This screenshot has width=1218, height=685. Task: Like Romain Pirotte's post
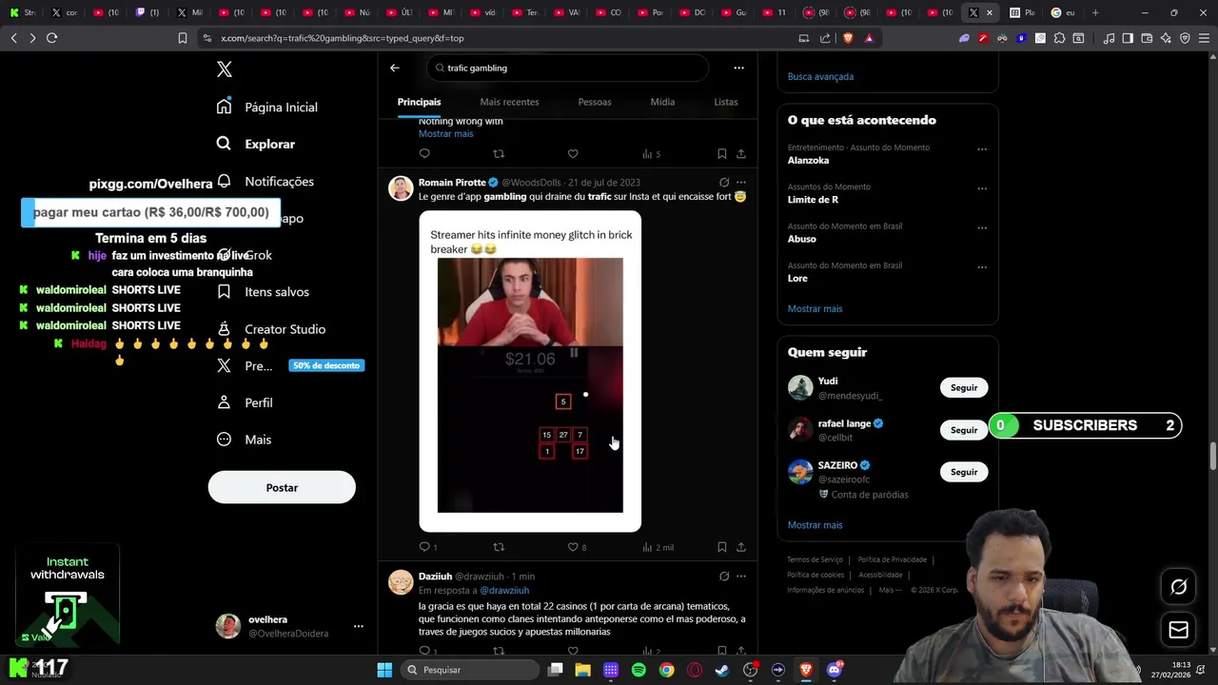pyautogui.click(x=573, y=547)
